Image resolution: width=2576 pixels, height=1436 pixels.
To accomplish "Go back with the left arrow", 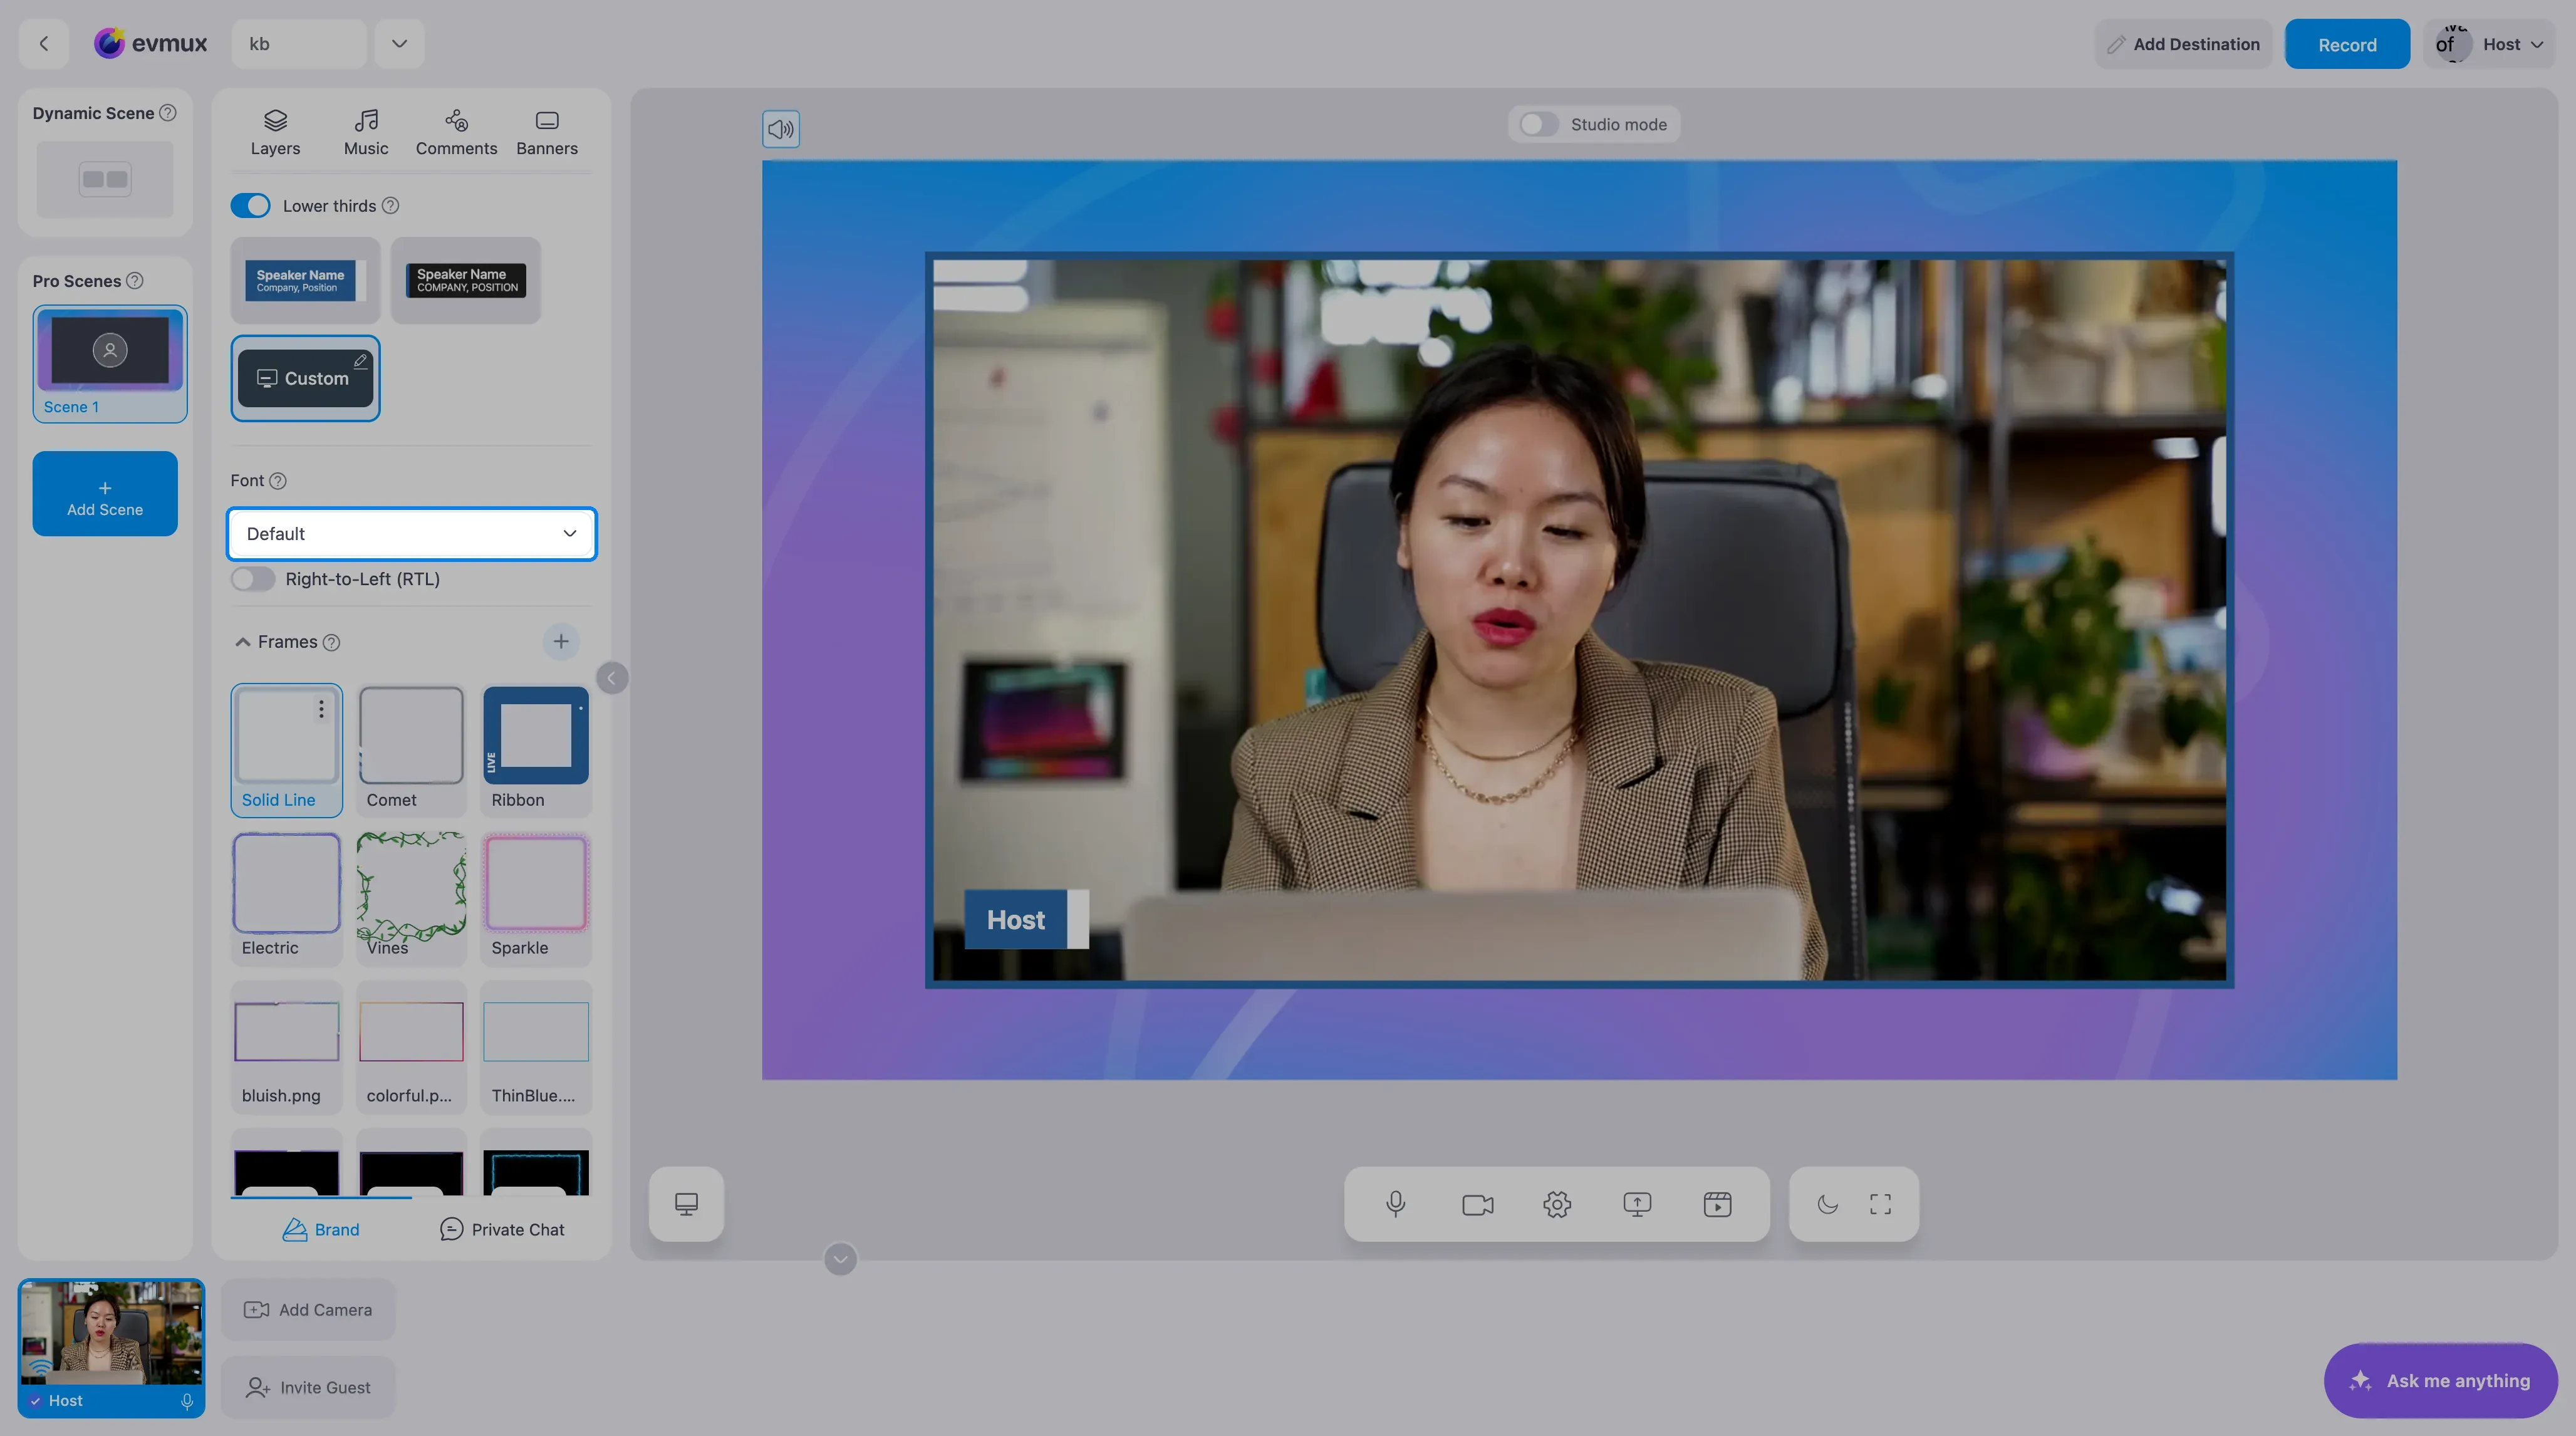I will [43, 44].
